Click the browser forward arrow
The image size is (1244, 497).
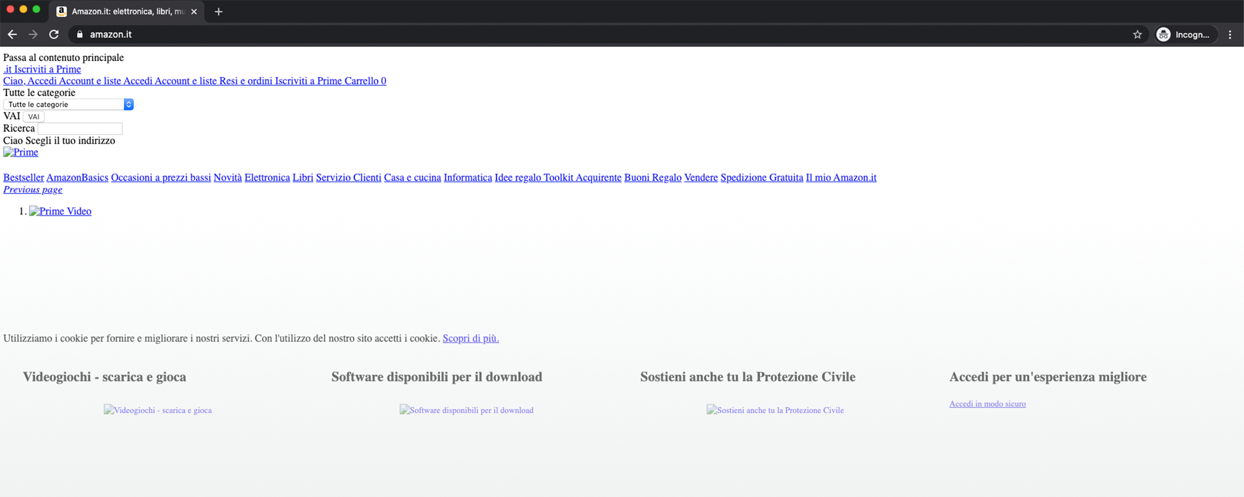[33, 35]
